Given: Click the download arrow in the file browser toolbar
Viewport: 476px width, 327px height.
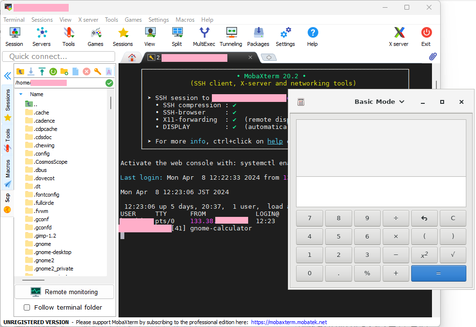Looking at the screenshot, I should (x=31, y=71).
